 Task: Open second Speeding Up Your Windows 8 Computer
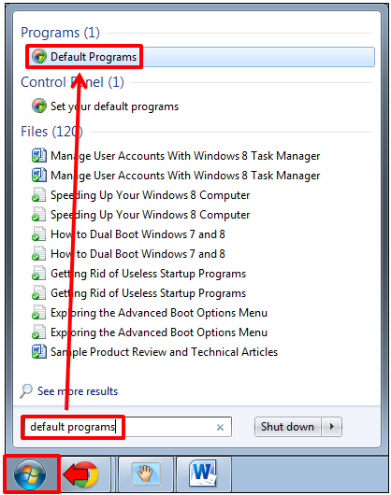[140, 215]
